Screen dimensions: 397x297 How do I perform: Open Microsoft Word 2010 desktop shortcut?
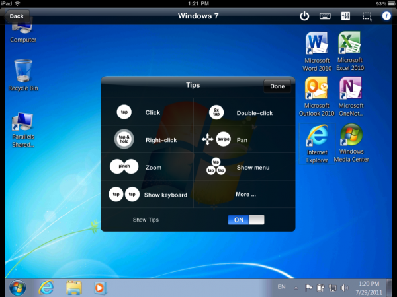317,51
